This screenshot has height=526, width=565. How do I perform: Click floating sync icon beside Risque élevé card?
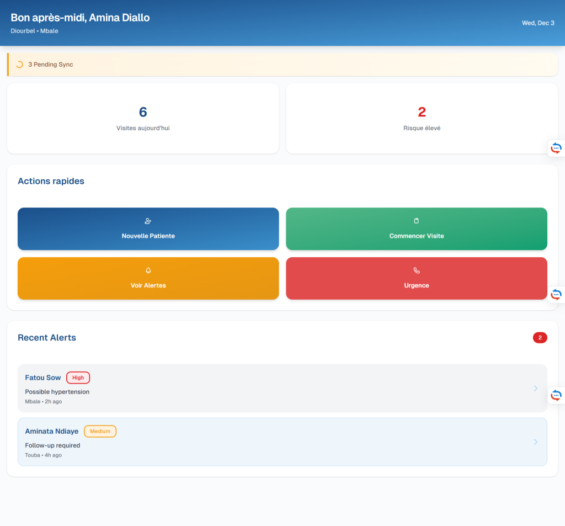tap(556, 148)
